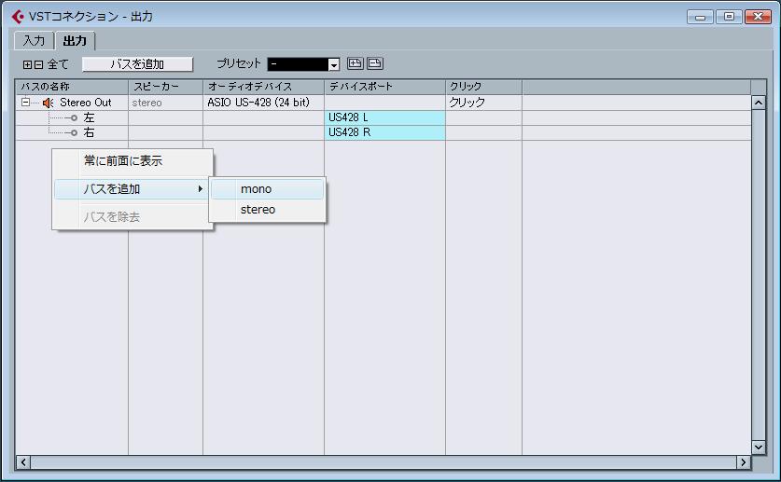Click the 全て label in toolbar
781x482 pixels.
pyautogui.click(x=58, y=64)
